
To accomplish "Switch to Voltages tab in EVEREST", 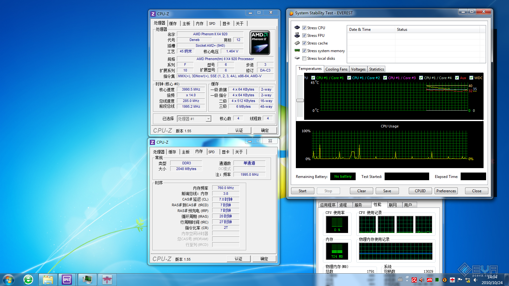I will click(358, 69).
